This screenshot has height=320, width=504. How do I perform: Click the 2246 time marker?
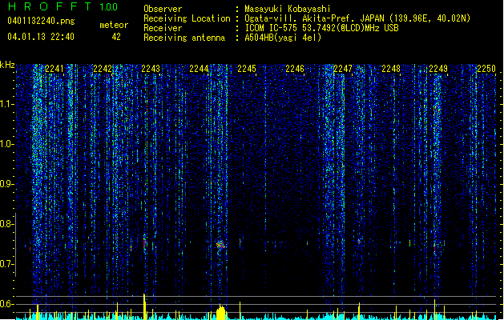pos(295,69)
